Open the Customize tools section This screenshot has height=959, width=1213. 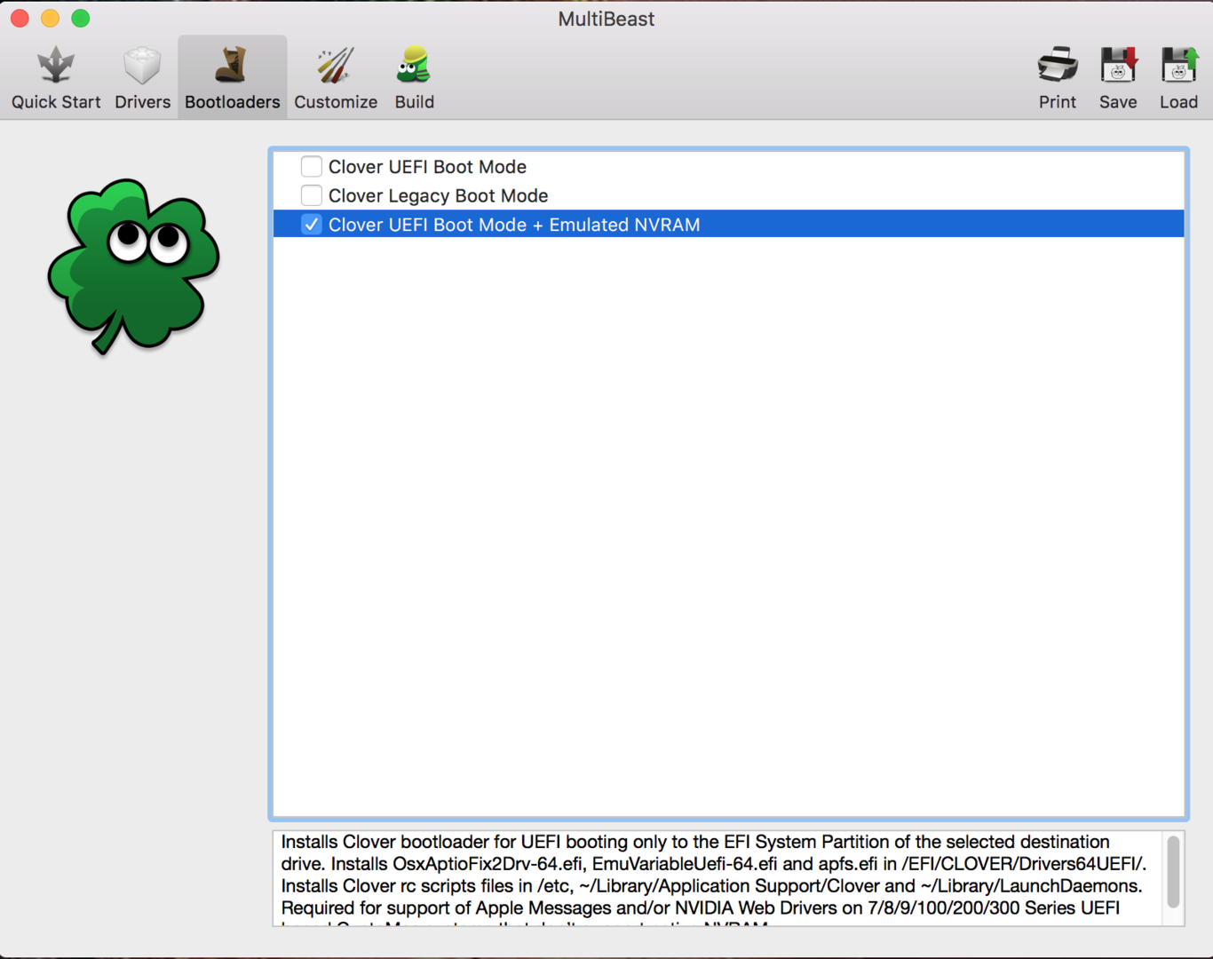pos(336,78)
